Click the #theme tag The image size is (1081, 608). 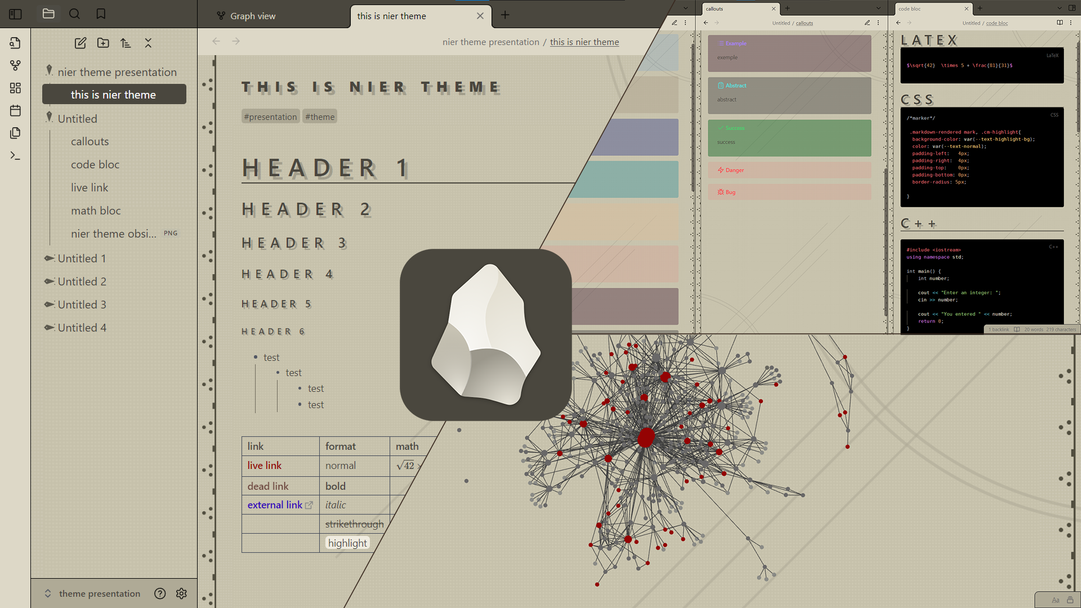coord(320,117)
